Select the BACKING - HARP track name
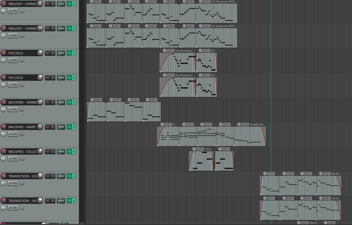 [22, 127]
